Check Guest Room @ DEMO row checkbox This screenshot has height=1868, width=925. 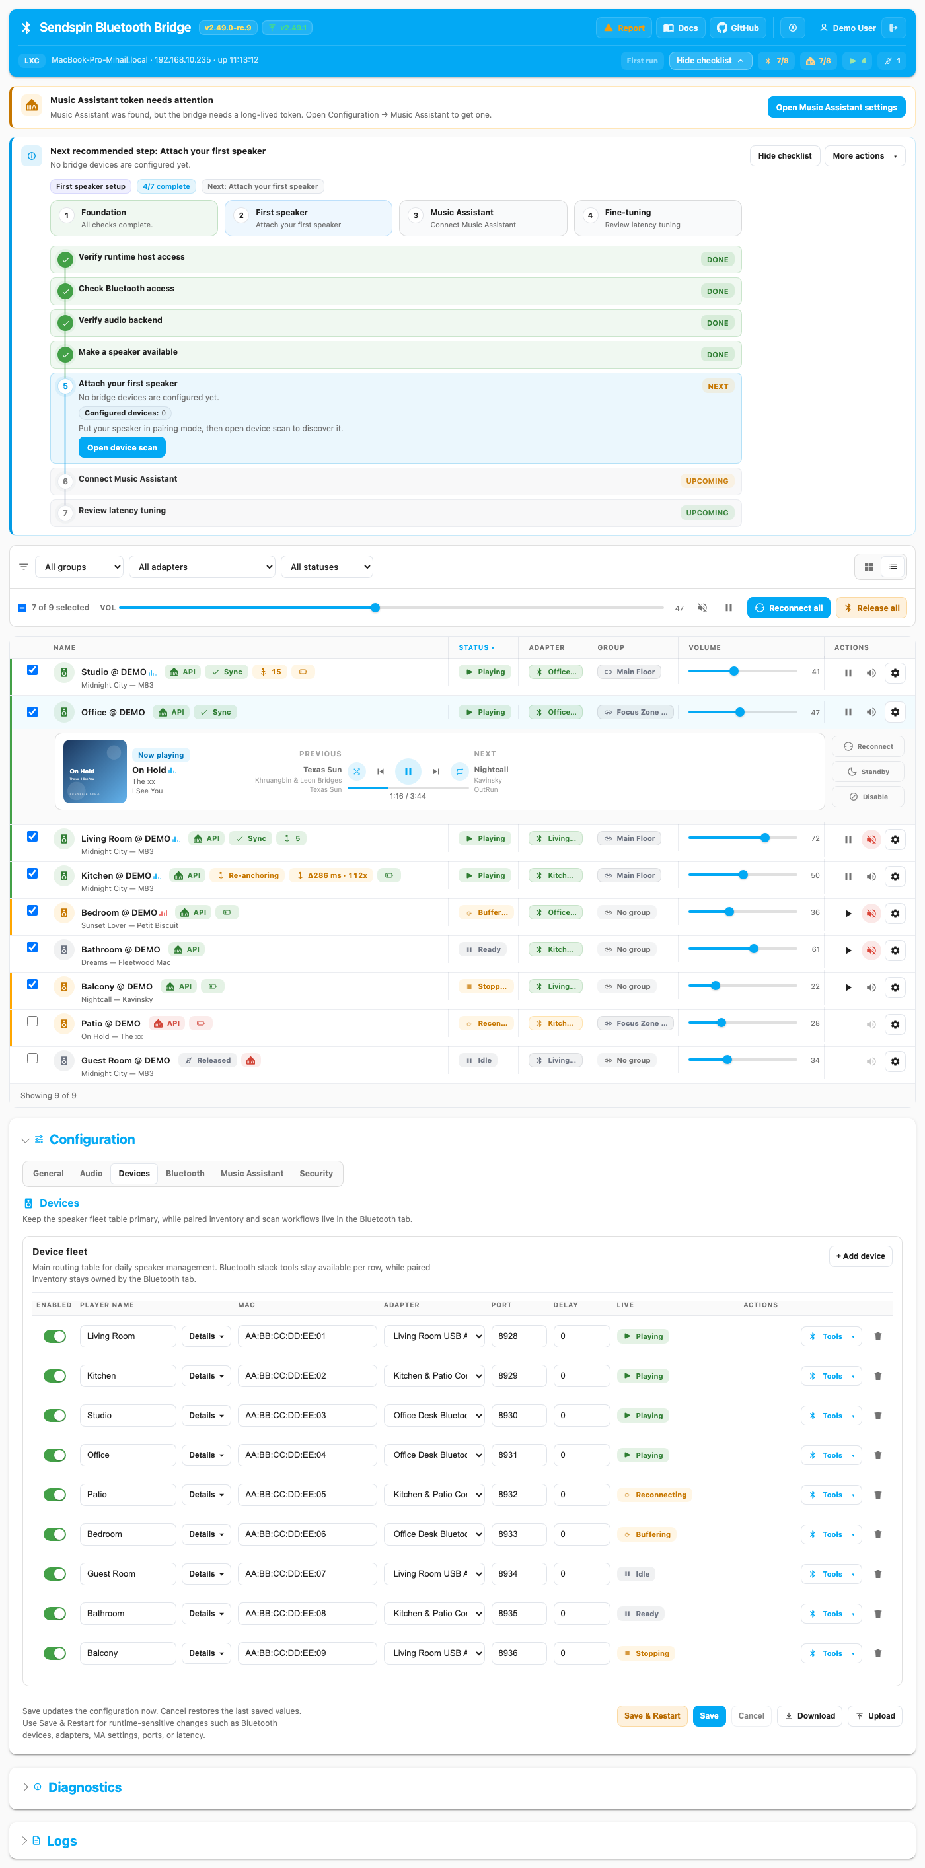click(x=32, y=1058)
